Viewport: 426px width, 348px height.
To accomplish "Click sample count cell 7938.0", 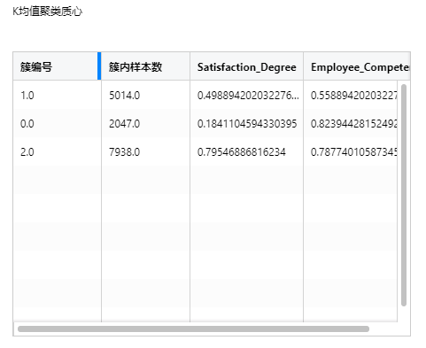I will [145, 151].
